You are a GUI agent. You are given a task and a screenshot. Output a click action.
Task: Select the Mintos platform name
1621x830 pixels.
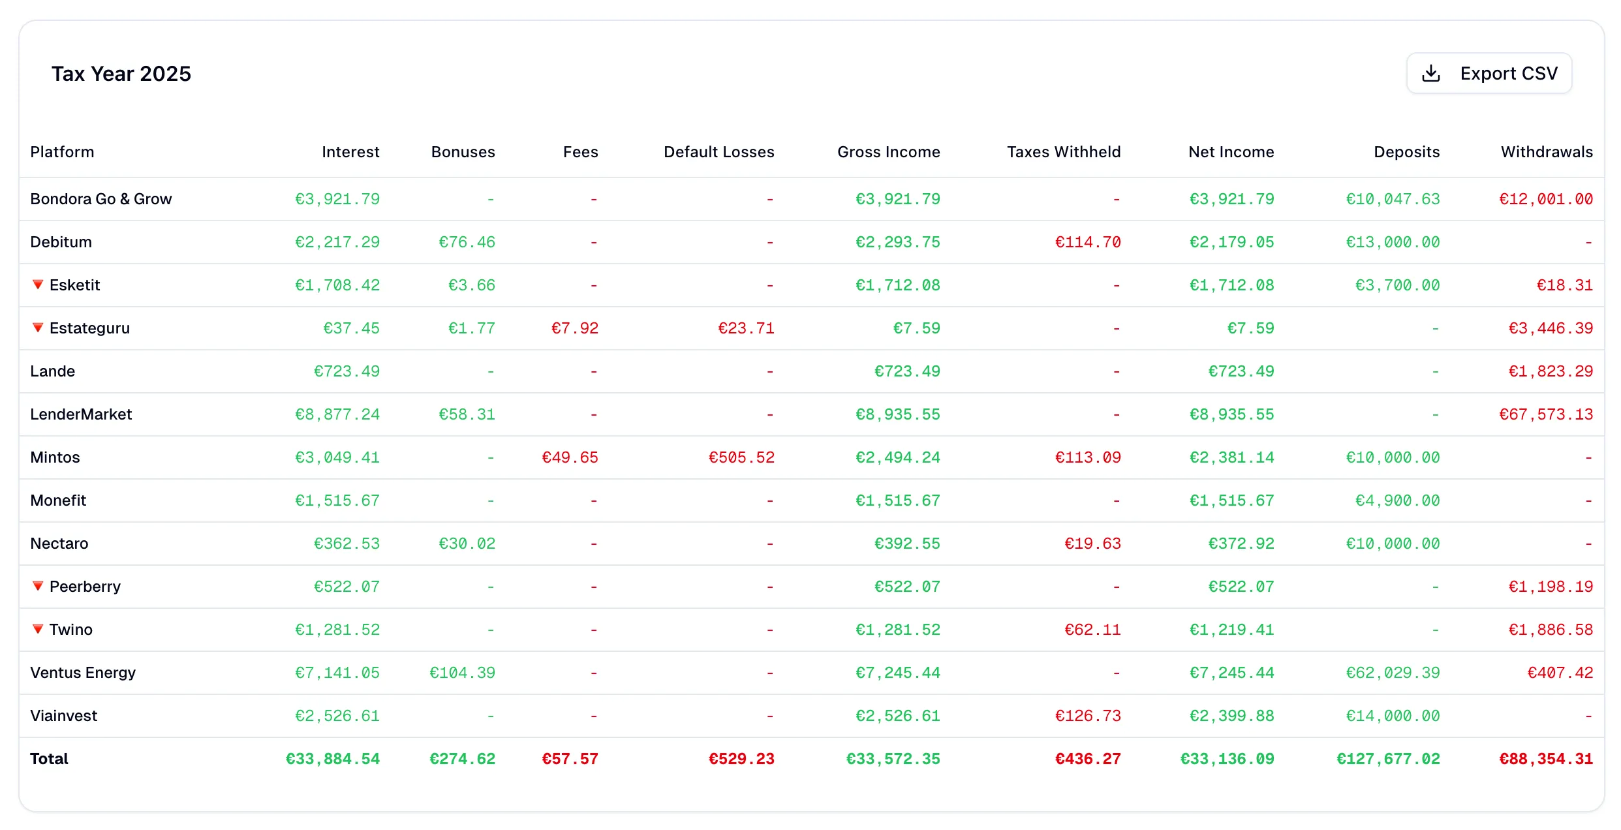point(54,457)
